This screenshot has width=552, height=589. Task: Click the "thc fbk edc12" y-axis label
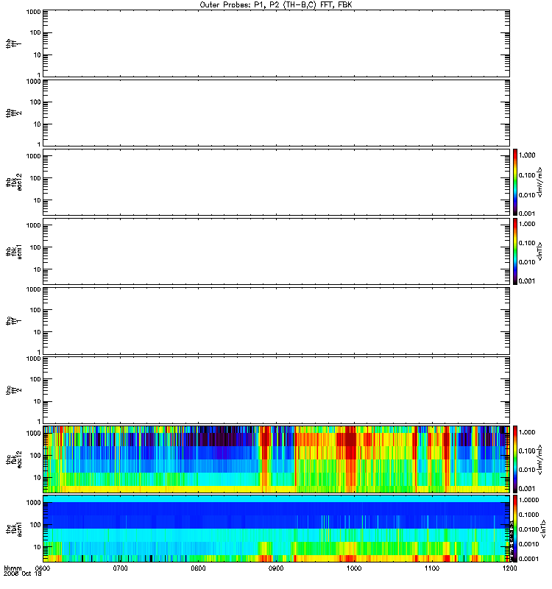pos(14,459)
